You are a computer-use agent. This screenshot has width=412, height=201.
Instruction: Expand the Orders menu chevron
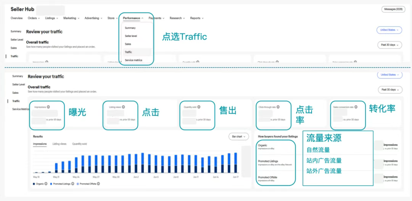[39, 18]
